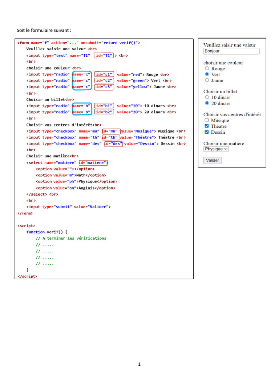Choose the 10 dinars radio option
This screenshot has width=279, height=373.
click(x=207, y=97)
